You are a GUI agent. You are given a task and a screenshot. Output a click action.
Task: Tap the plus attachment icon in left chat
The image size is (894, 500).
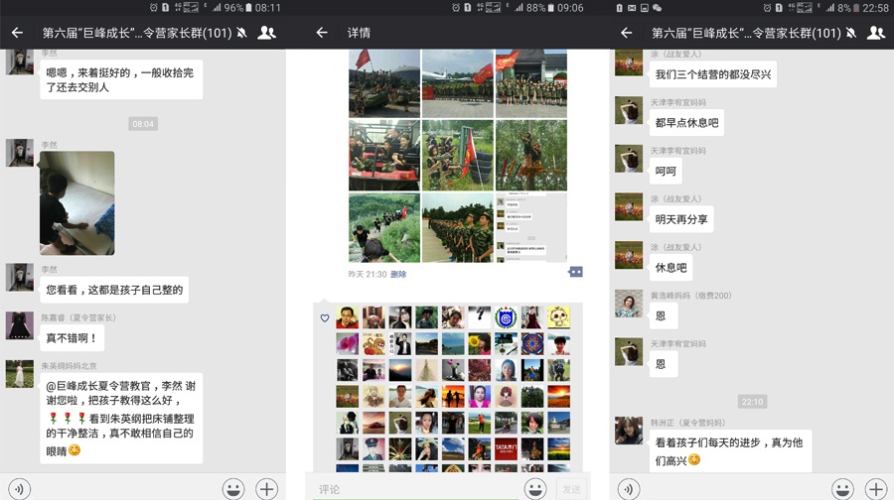tap(267, 488)
